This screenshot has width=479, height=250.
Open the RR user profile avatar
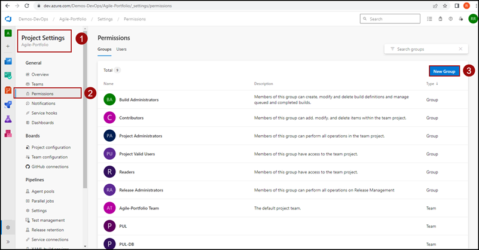[473, 19]
